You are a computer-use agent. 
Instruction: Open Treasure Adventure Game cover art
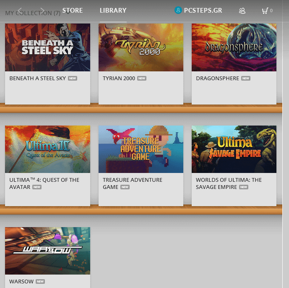141,149
